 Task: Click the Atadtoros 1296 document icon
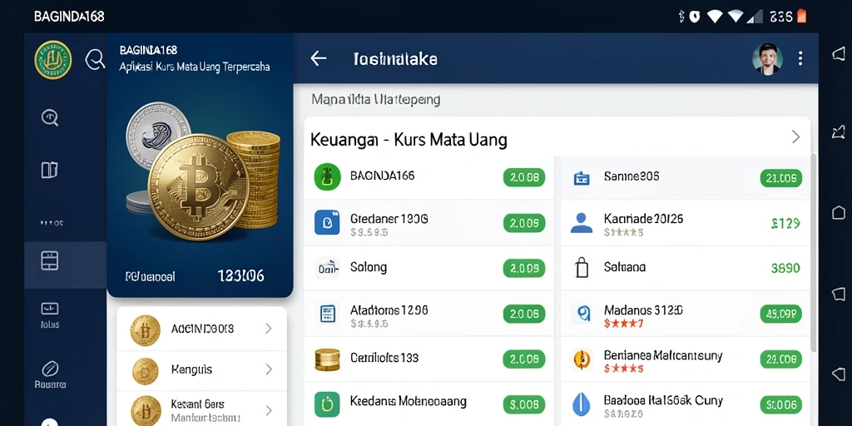click(327, 313)
